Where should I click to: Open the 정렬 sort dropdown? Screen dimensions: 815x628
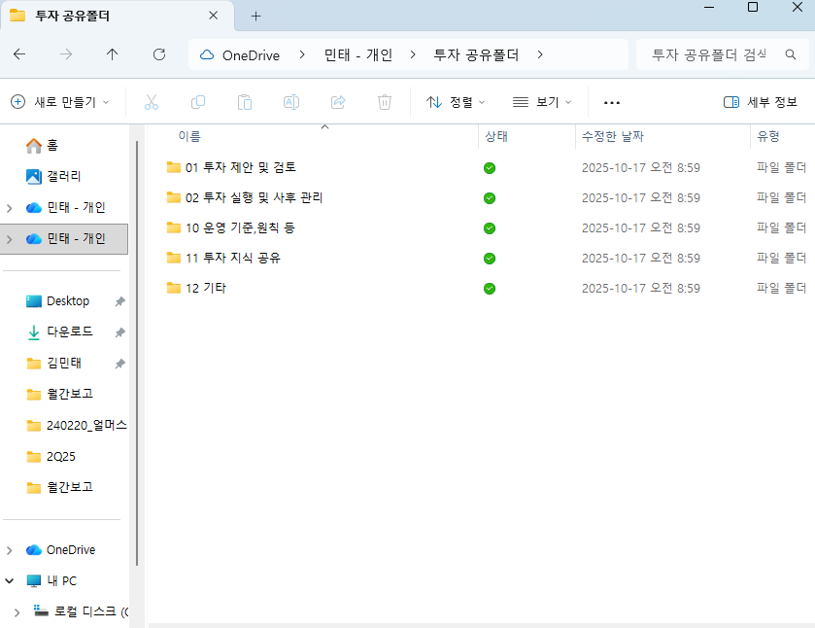(x=456, y=102)
